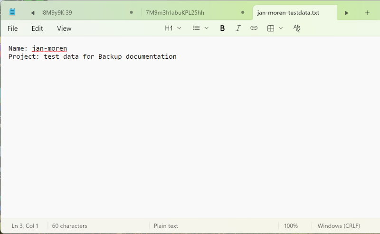This screenshot has height=234, width=380.
Task: Insert a link
Action: coord(254,28)
